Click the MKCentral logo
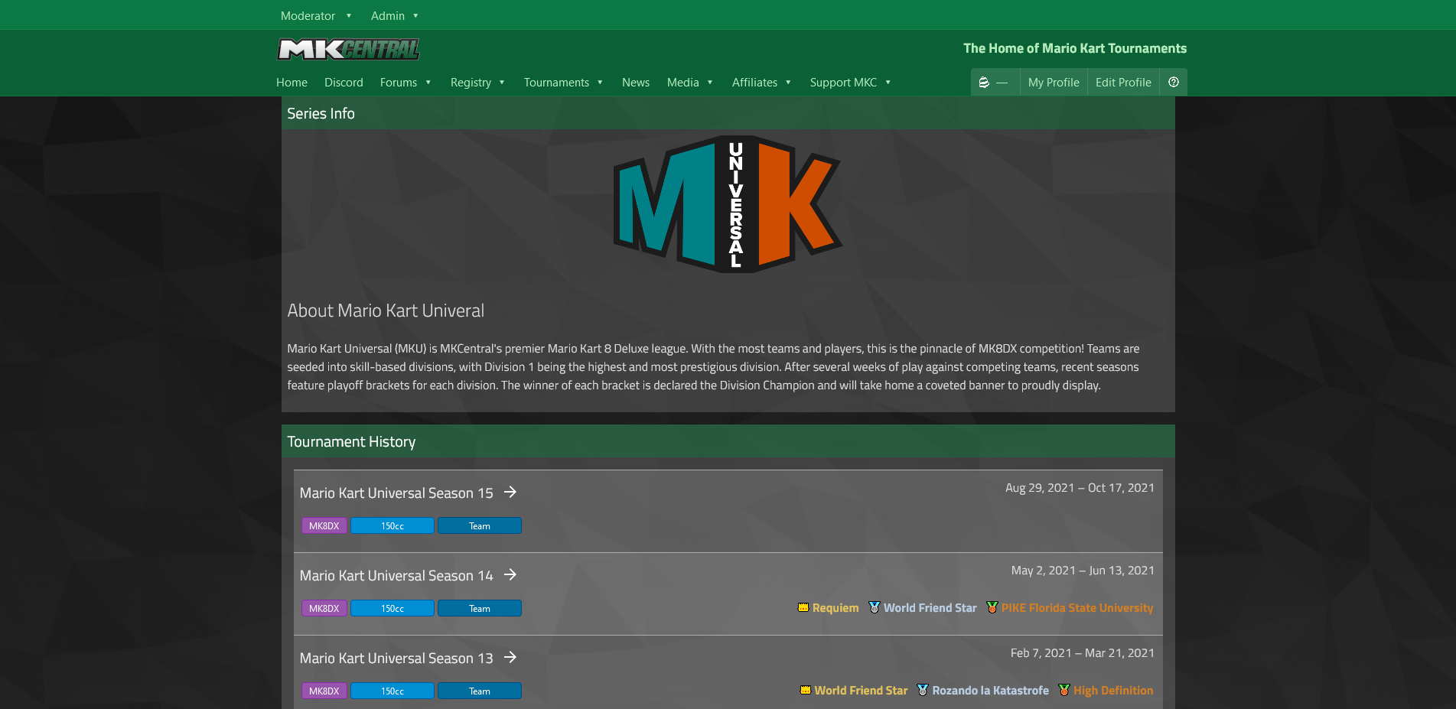This screenshot has width=1456, height=709. tap(348, 50)
